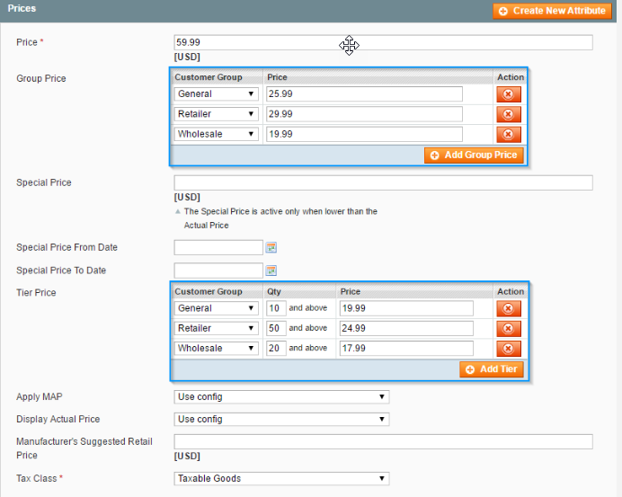The image size is (622, 497).
Task: Click the group price field with 29.99
Action: 364,114
